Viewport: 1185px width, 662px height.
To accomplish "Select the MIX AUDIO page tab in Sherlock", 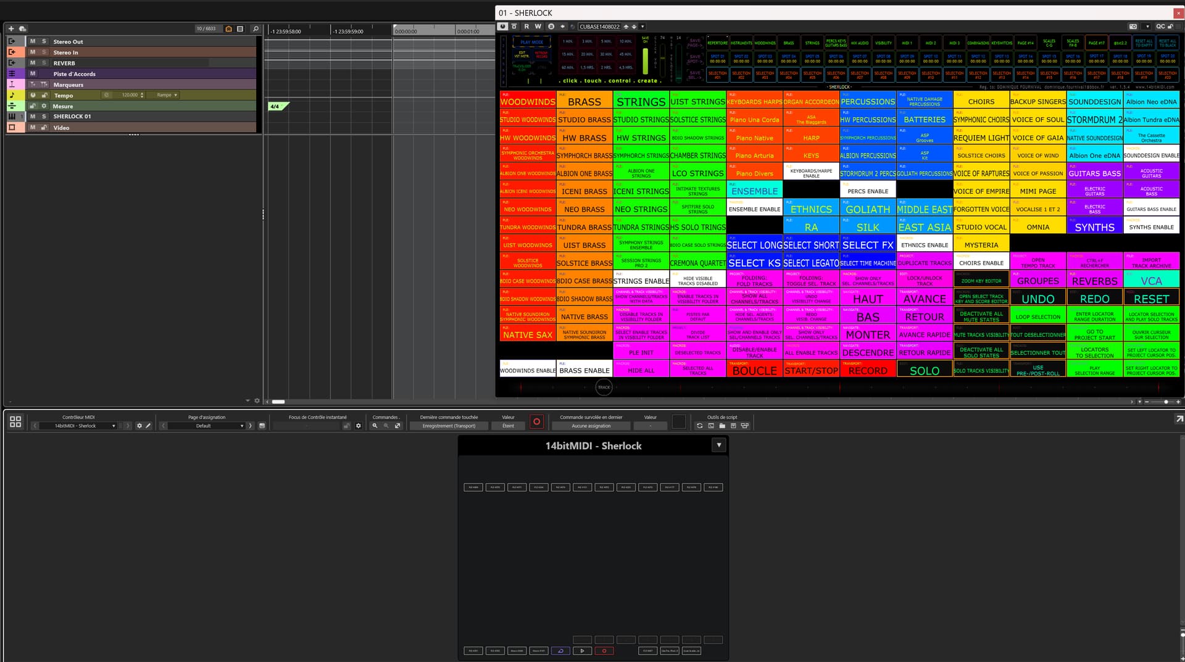I will point(860,43).
